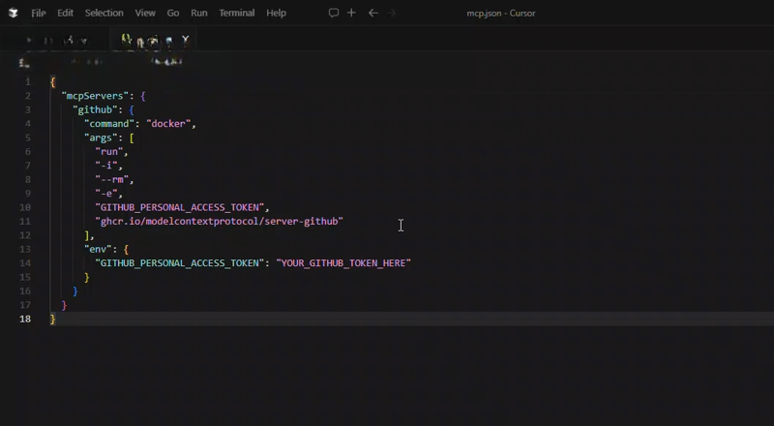Click line number 18 in the gutter

coord(25,319)
